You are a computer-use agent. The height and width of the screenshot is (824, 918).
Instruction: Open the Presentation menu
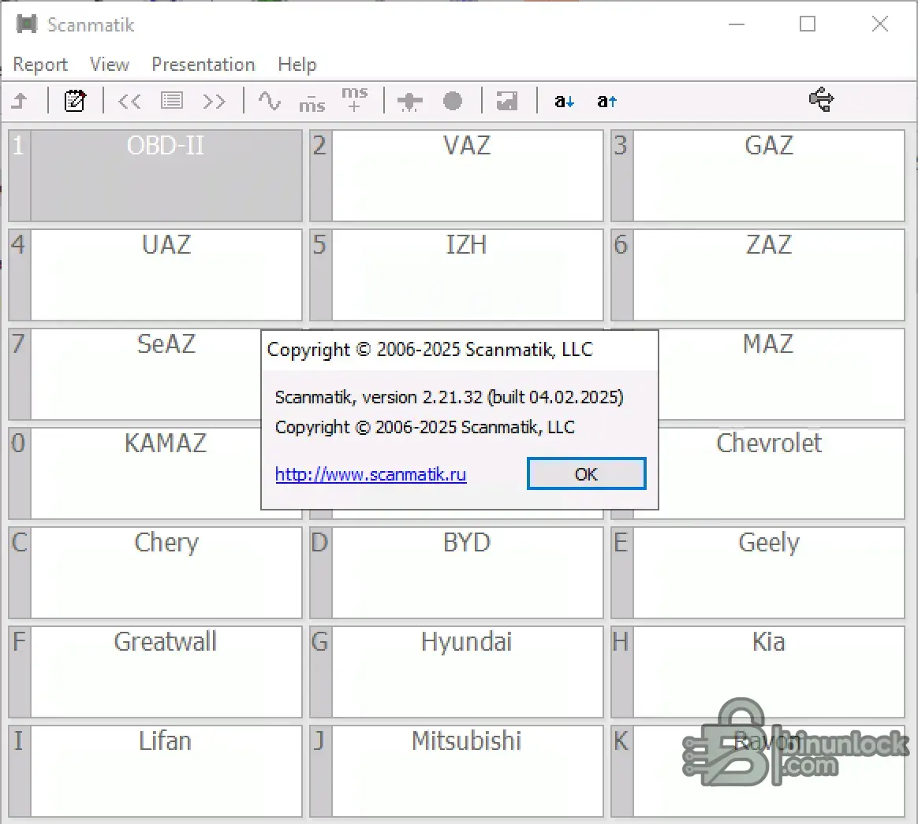(x=203, y=65)
